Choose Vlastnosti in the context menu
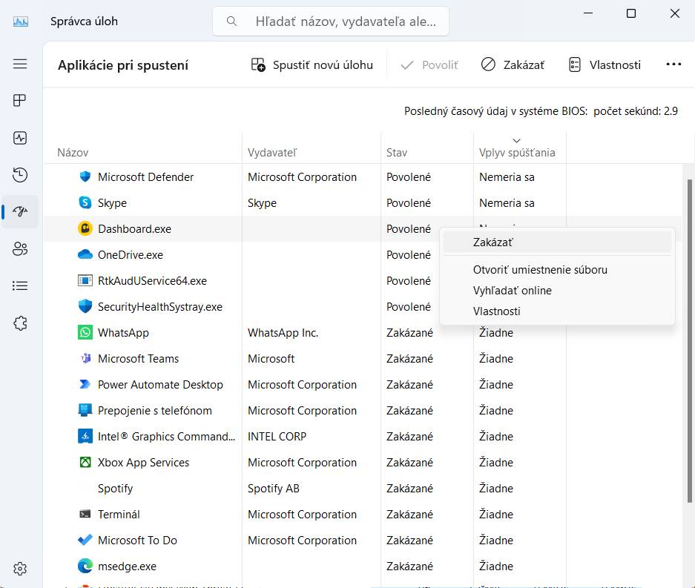Image resolution: width=695 pixels, height=588 pixels. point(557,311)
